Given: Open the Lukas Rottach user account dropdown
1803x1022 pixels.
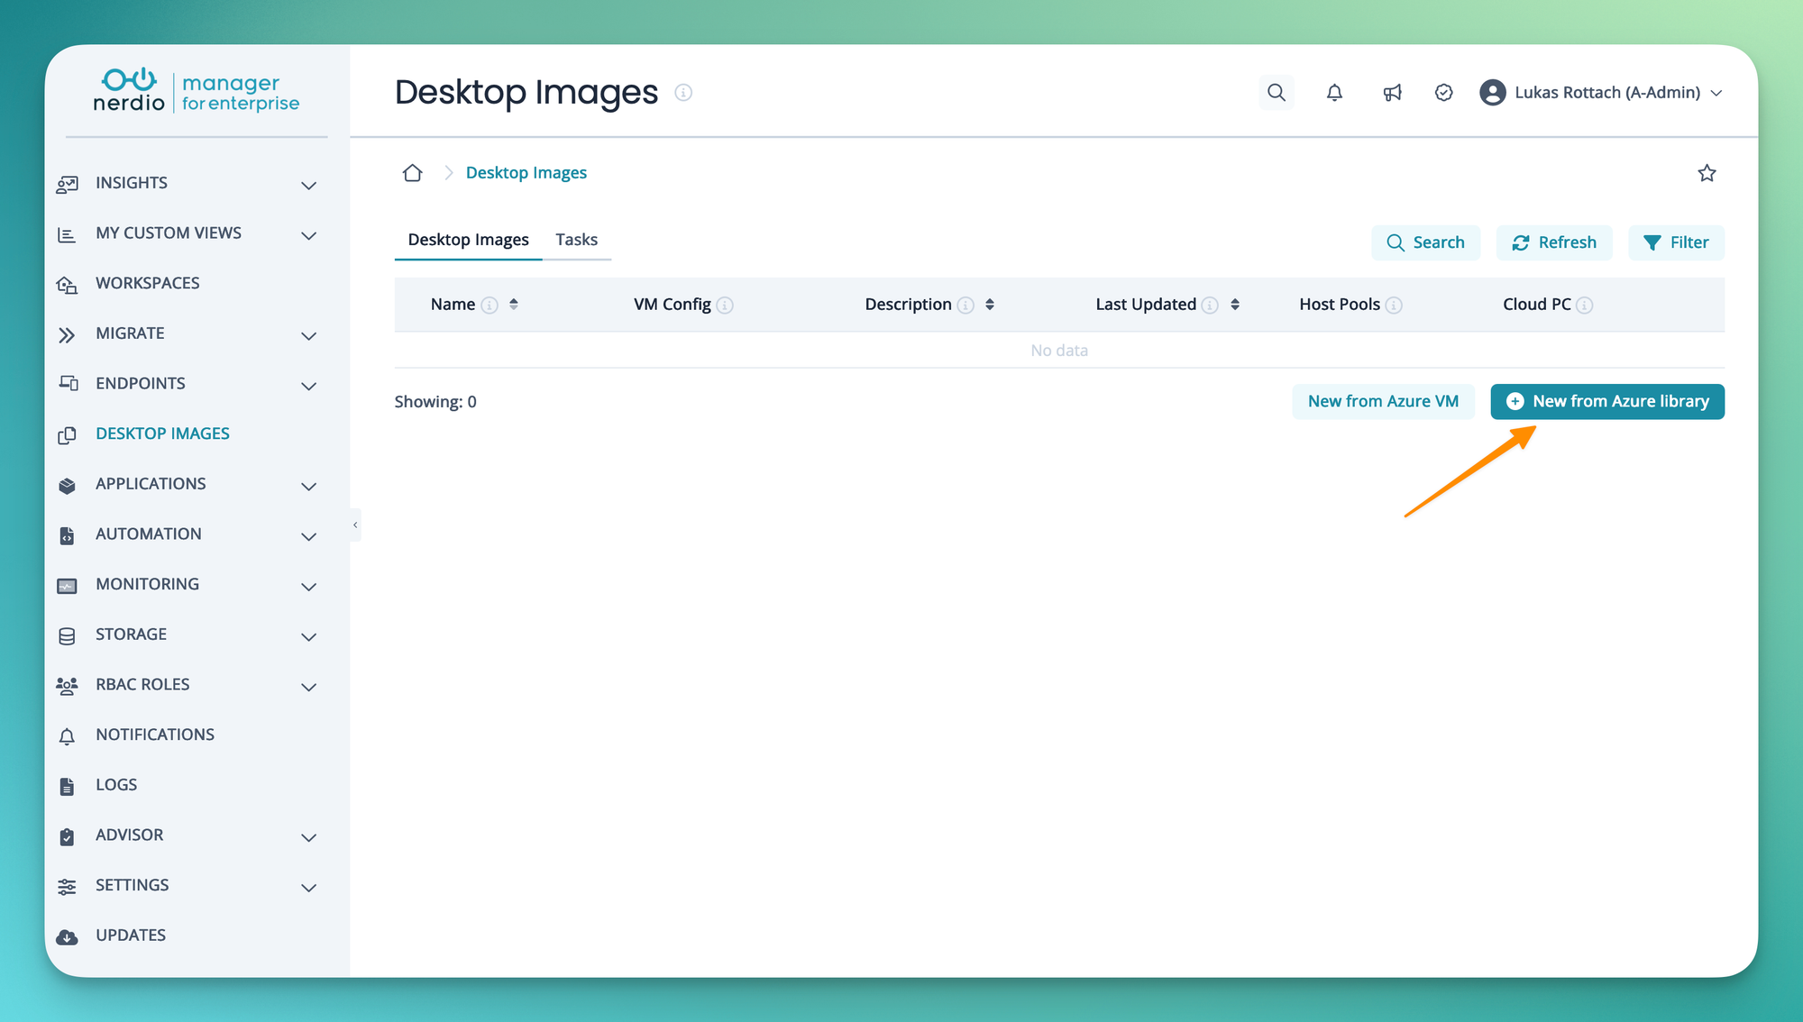Looking at the screenshot, I should (x=1601, y=92).
